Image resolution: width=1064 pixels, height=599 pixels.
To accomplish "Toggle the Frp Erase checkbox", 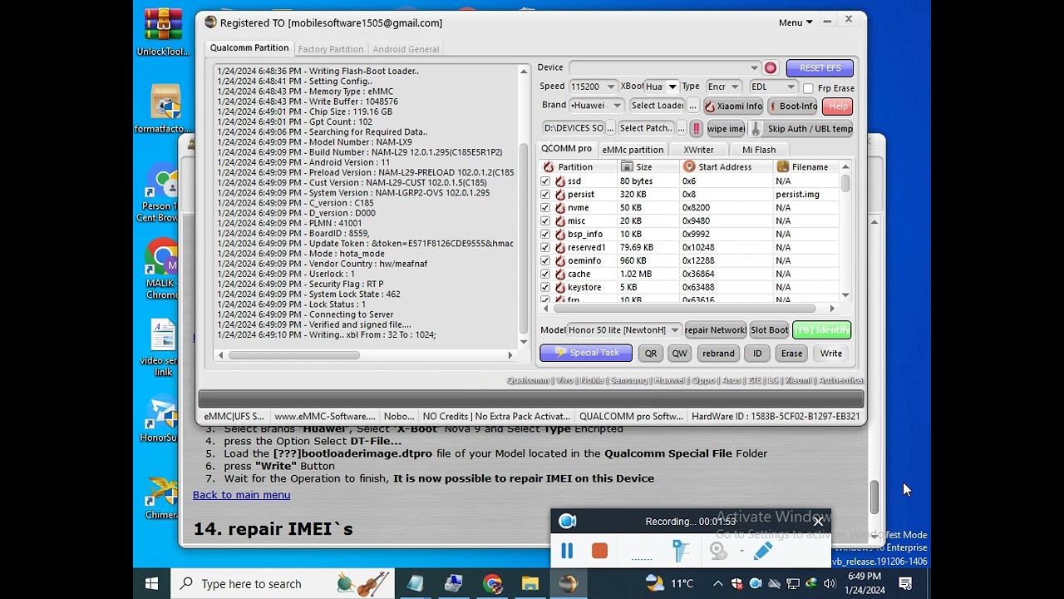I will pos(808,88).
